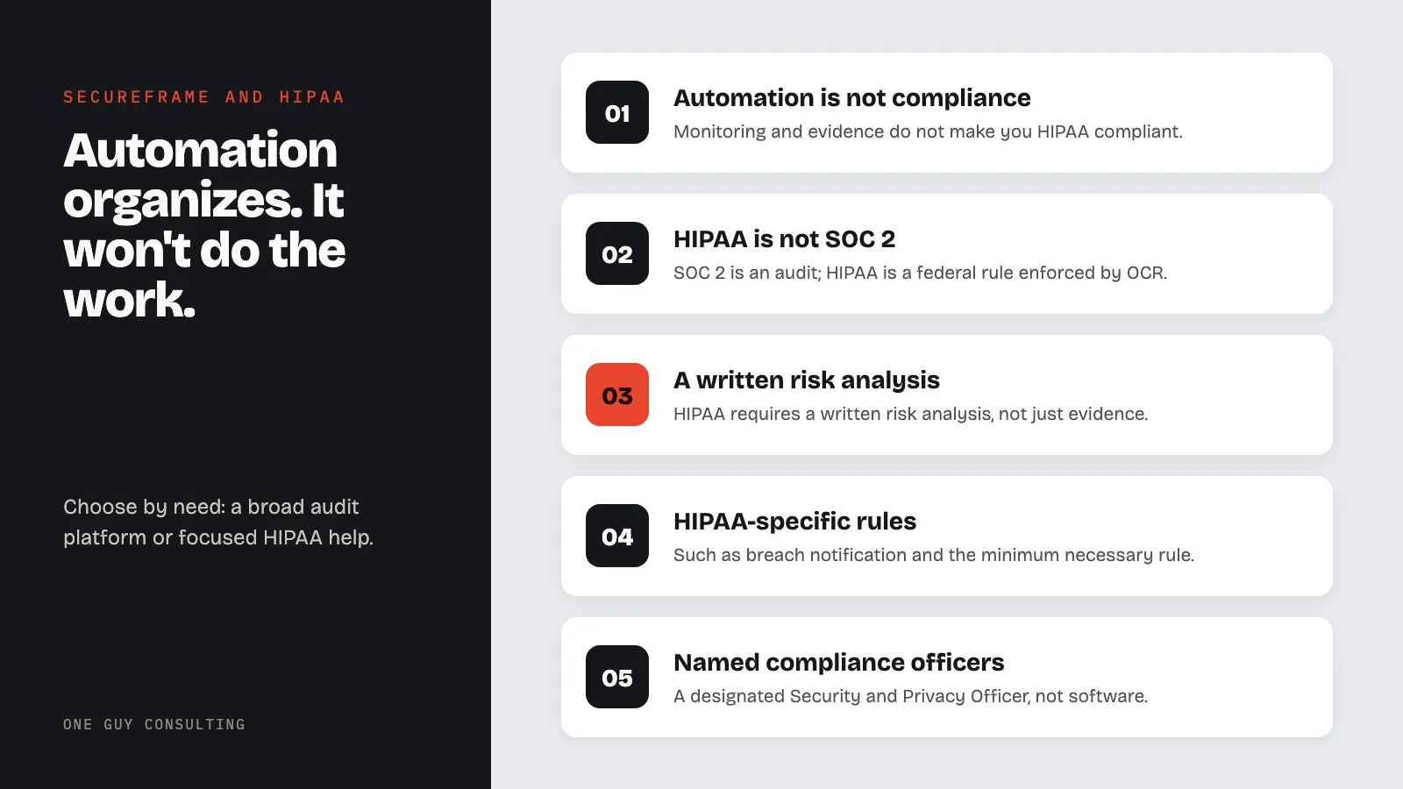This screenshot has width=1403, height=789.
Task: Click the 02 number badge
Action: coord(617,253)
